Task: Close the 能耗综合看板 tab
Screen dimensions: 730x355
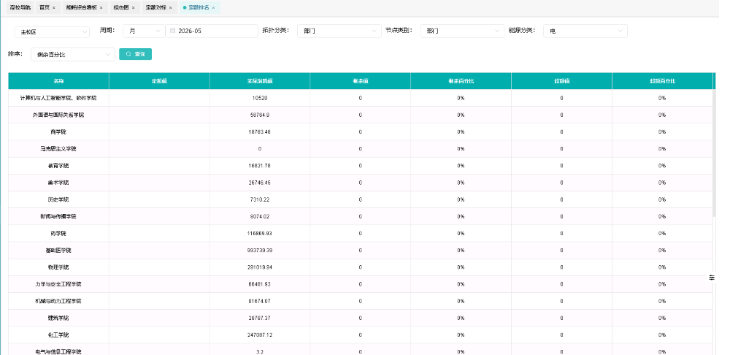Action: click(101, 8)
